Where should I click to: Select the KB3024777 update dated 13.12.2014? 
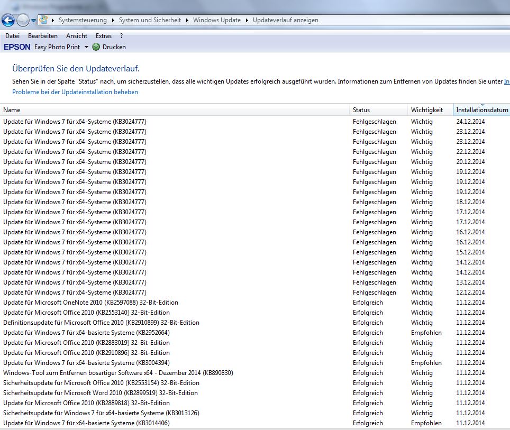pos(255,282)
